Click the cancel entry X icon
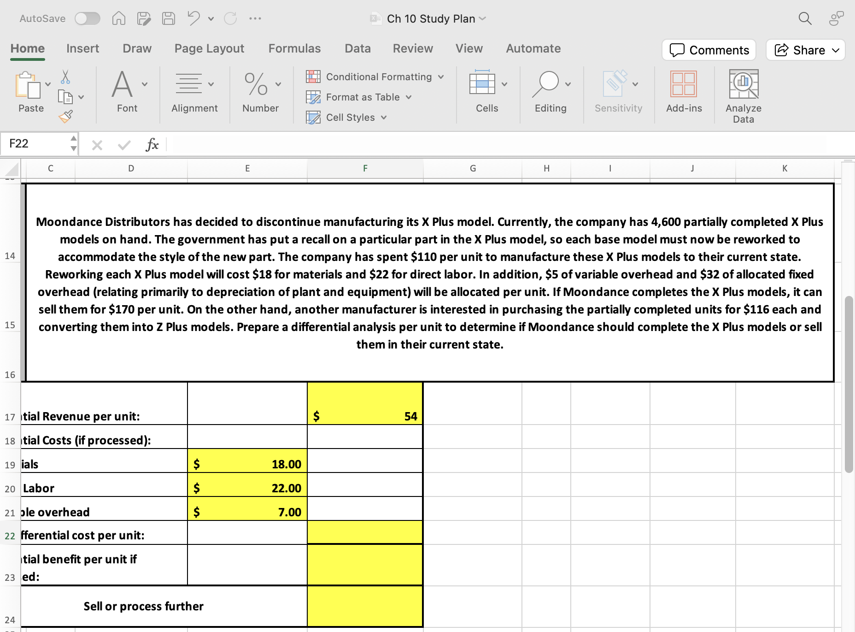The height and width of the screenshot is (632, 855). tap(97, 145)
